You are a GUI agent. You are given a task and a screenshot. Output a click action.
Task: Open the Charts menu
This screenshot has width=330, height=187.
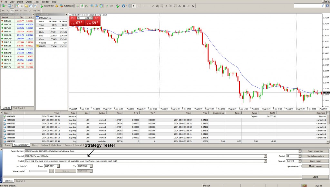pos(28,2)
